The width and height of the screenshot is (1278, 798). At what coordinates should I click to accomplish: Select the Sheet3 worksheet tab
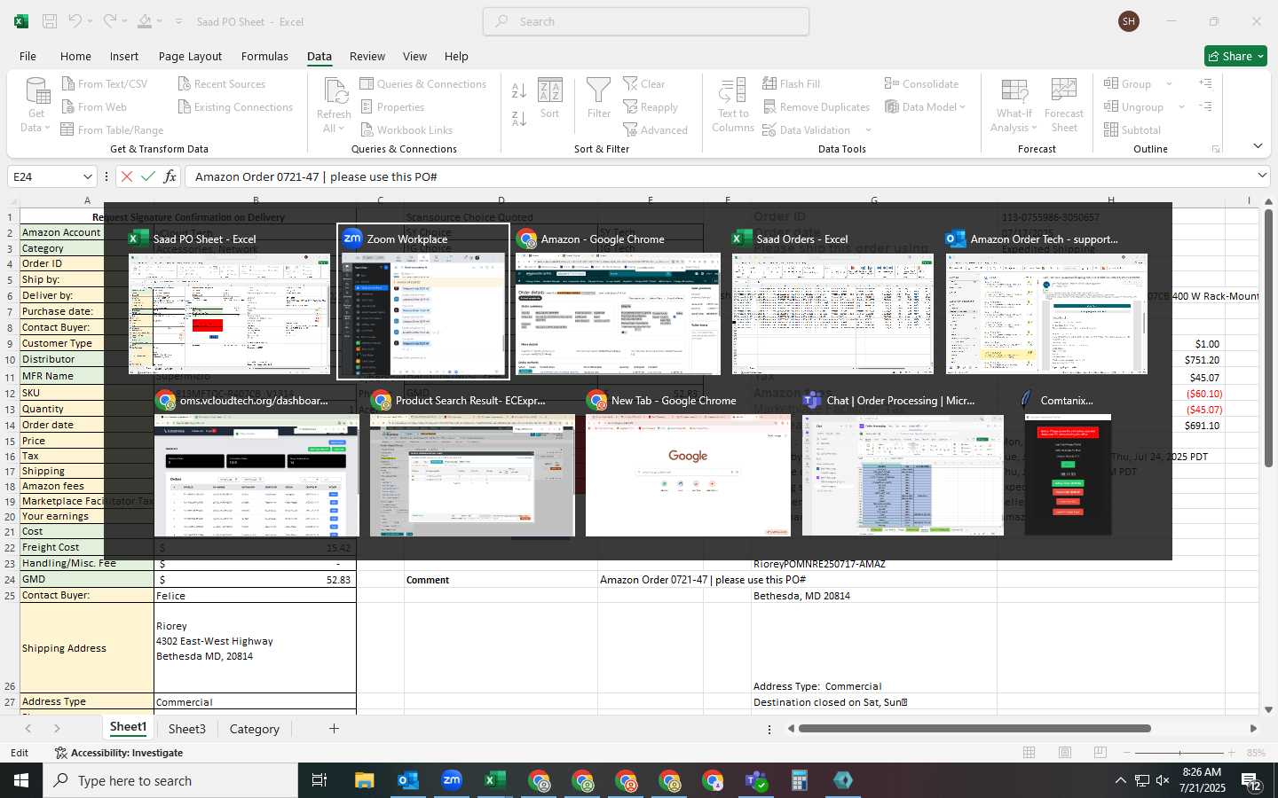[186, 729]
